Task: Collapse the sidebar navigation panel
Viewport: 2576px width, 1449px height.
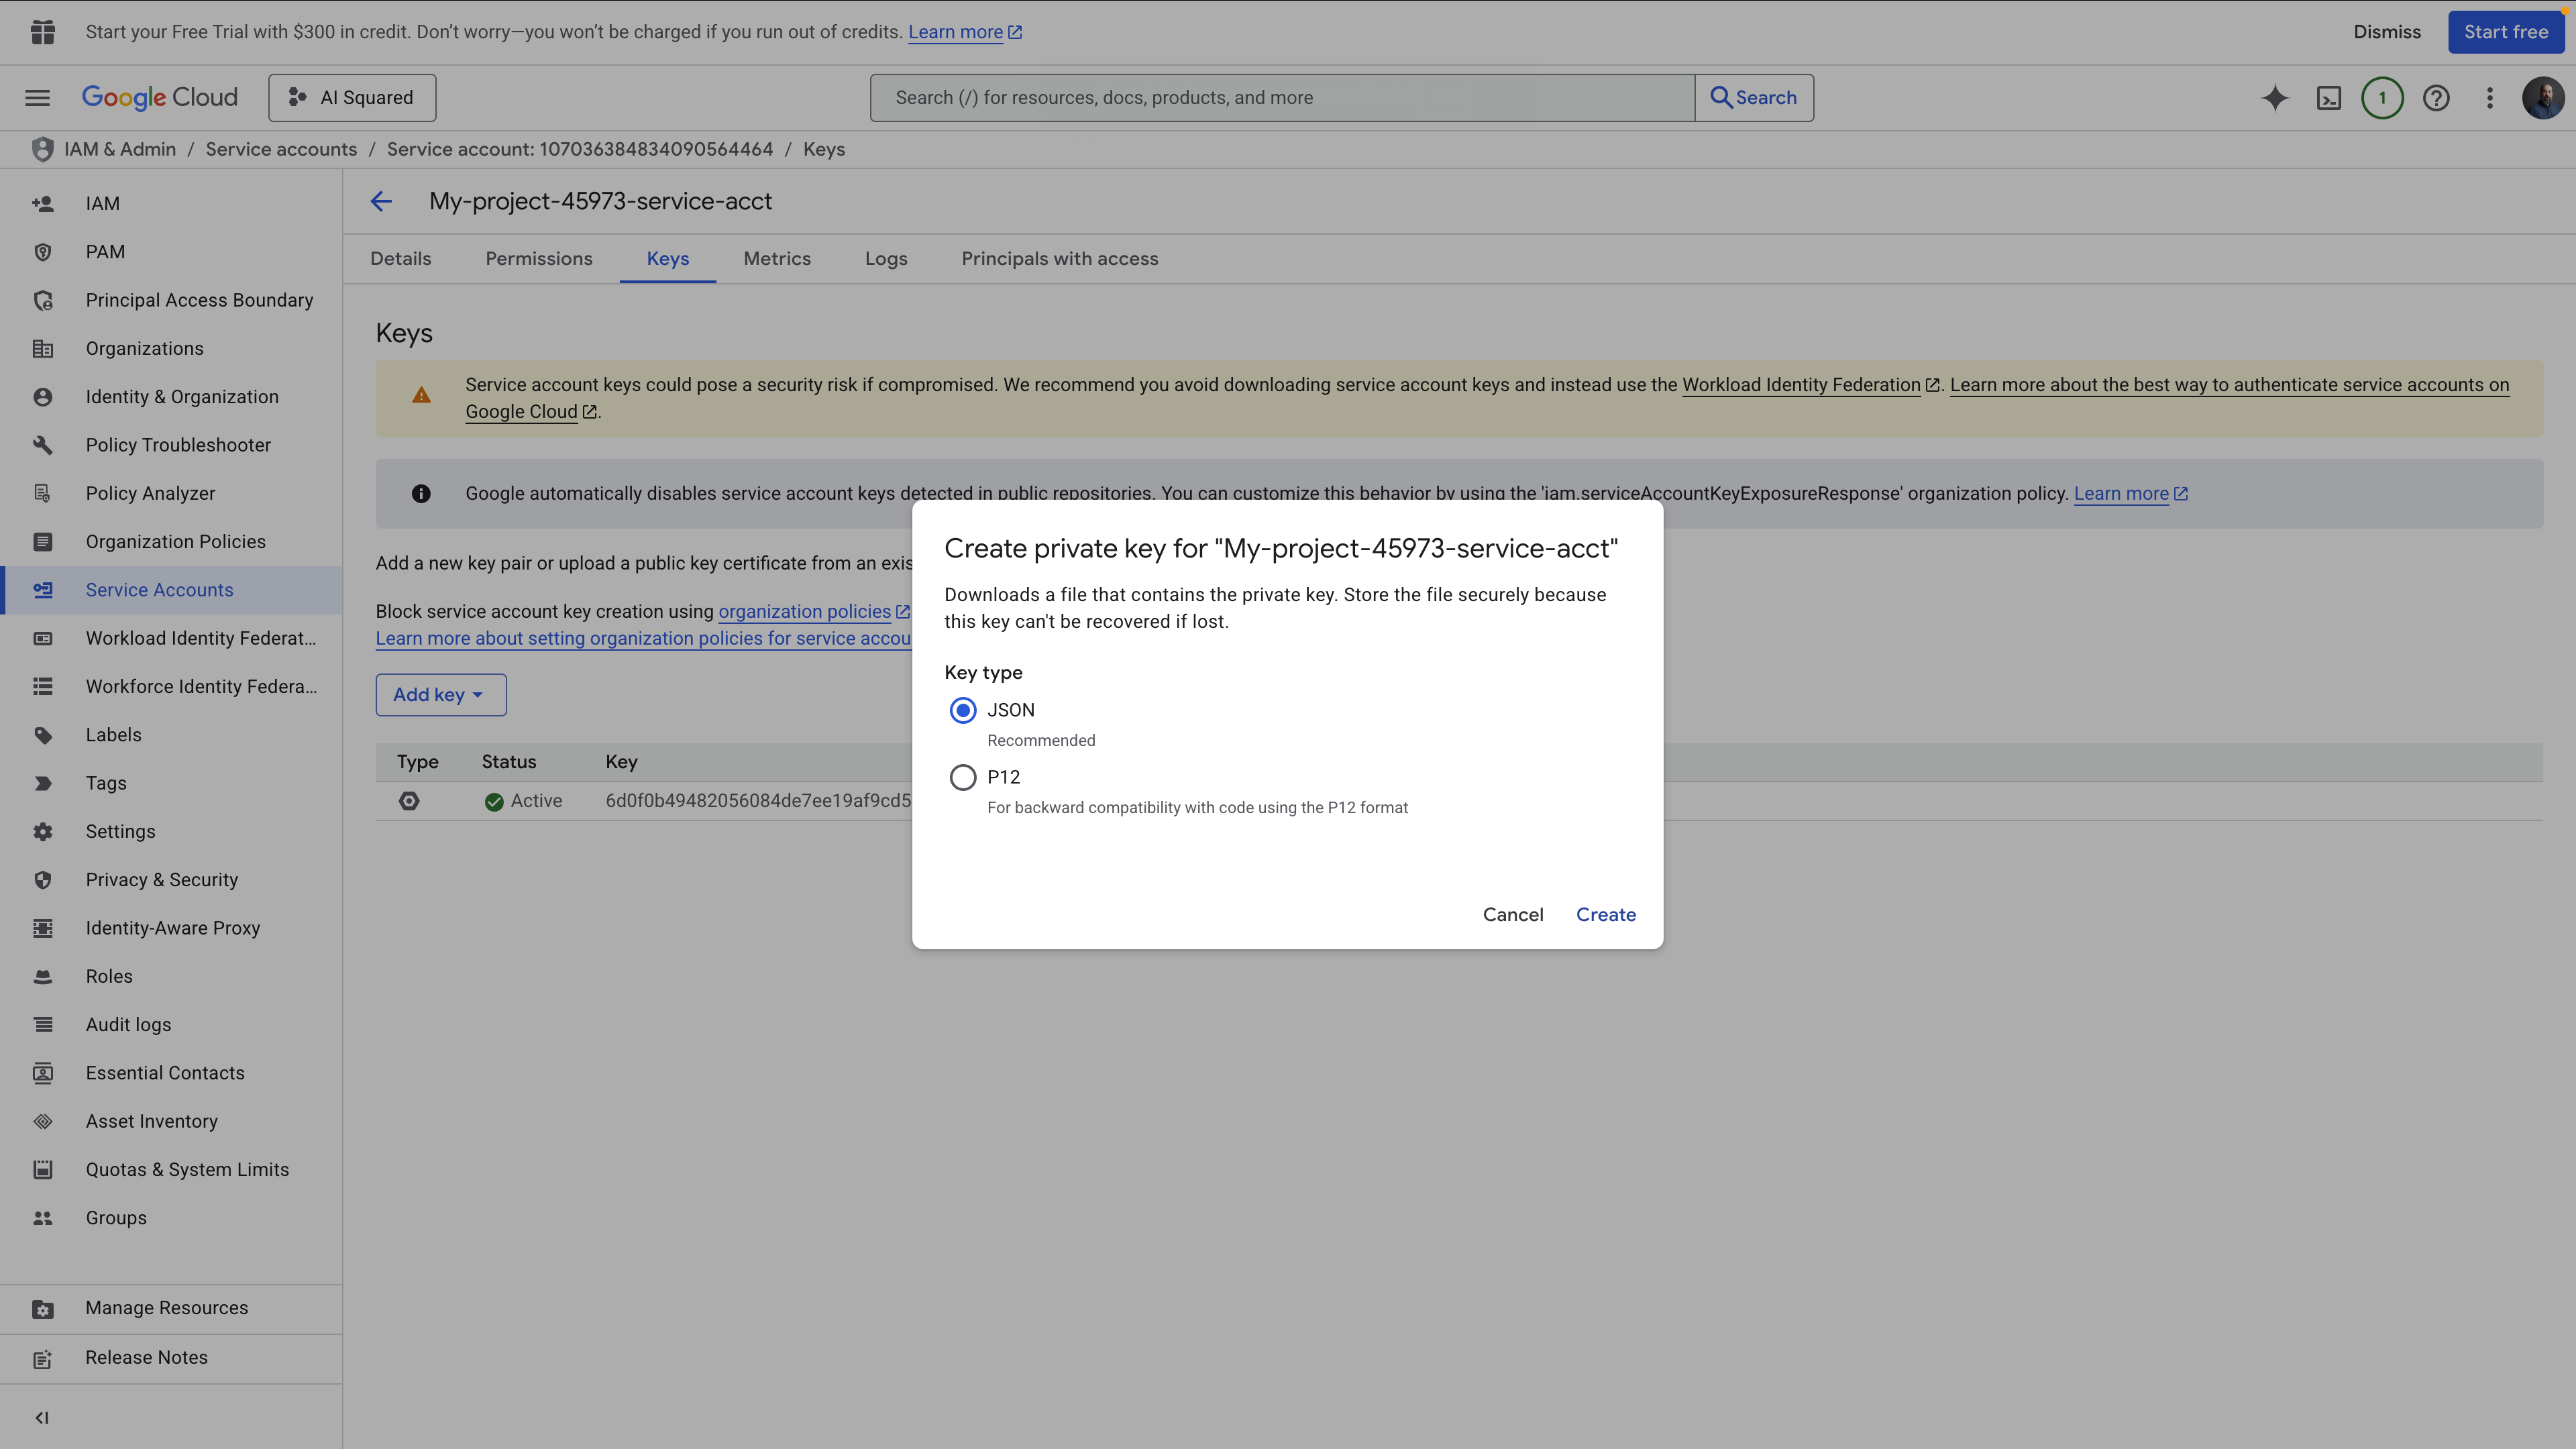Action: pyautogui.click(x=42, y=1417)
